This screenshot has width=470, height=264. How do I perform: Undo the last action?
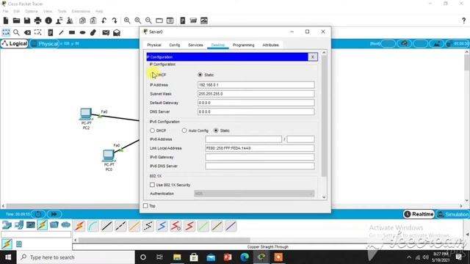(x=104, y=21)
